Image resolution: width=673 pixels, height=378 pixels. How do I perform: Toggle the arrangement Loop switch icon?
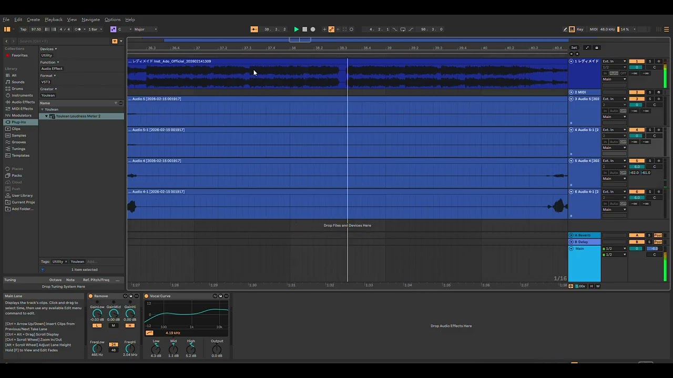pos(403,29)
